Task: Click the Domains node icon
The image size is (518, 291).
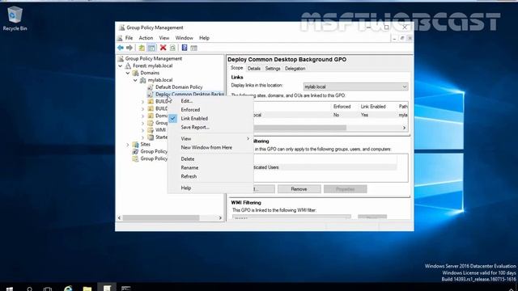Action: (135, 73)
